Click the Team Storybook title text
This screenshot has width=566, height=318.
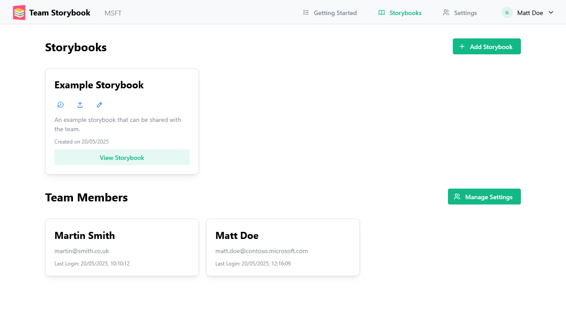[60, 13]
